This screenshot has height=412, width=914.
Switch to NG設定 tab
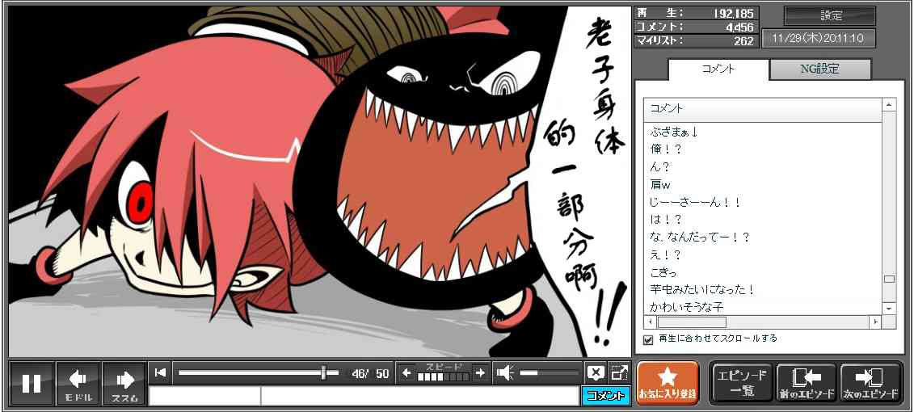(x=819, y=69)
